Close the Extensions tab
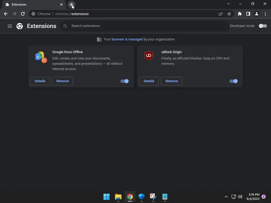This screenshot has height=203, width=271. click(61, 4)
